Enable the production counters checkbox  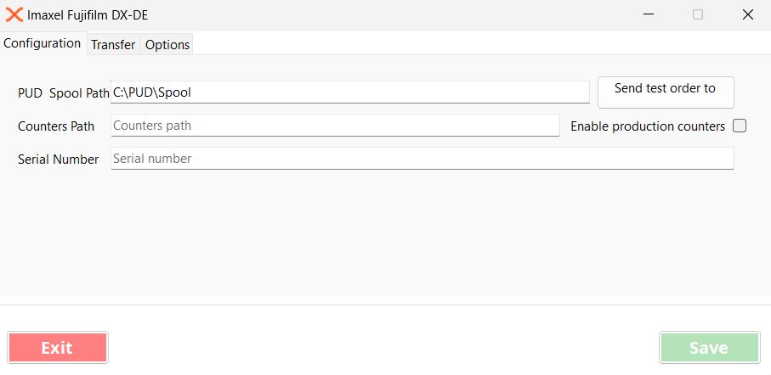pyautogui.click(x=740, y=126)
